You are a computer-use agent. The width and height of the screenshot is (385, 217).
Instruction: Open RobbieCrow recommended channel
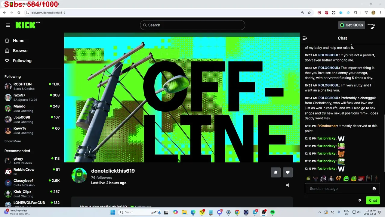coord(32,172)
